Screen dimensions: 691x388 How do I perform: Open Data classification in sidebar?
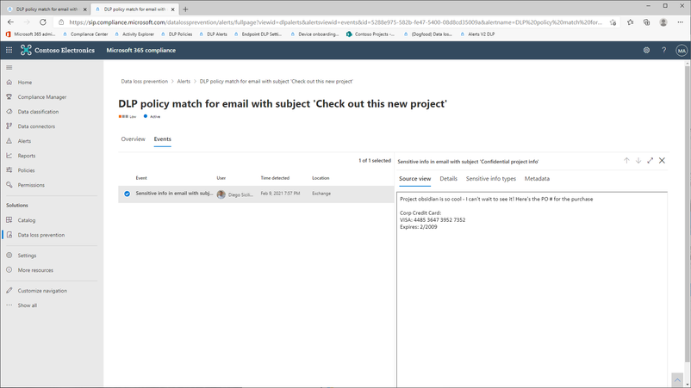(38, 112)
